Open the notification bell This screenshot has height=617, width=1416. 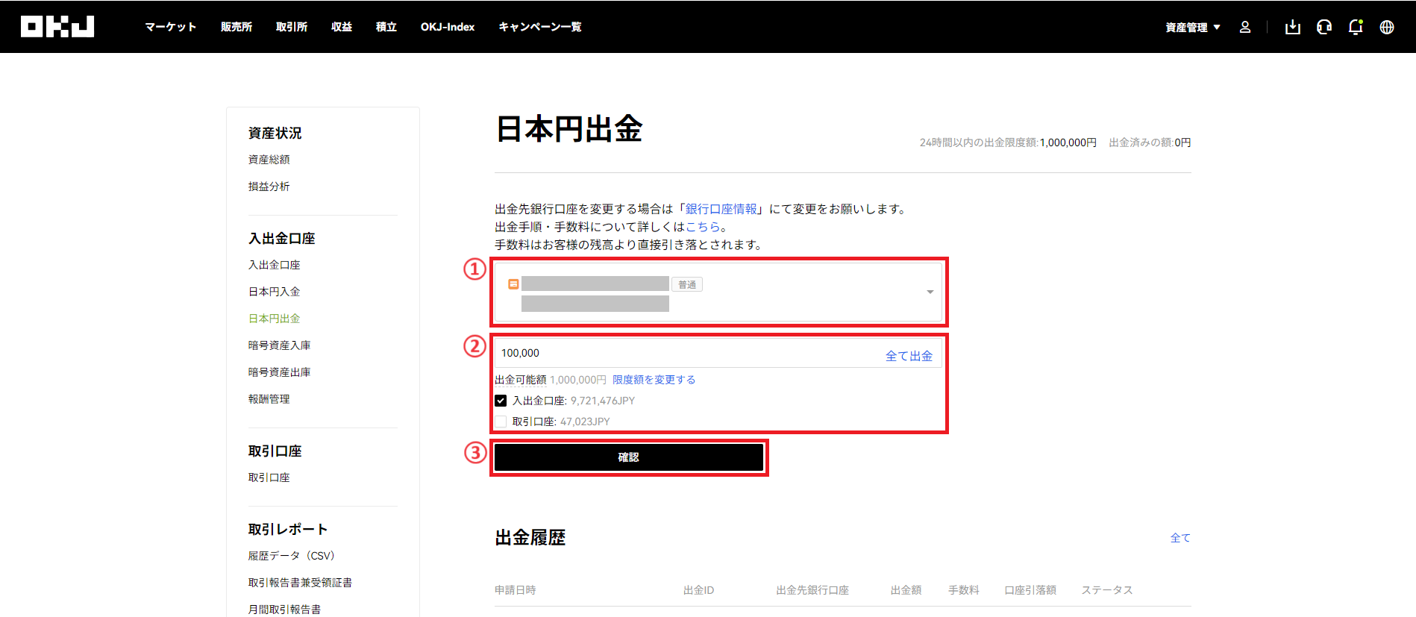(1355, 28)
